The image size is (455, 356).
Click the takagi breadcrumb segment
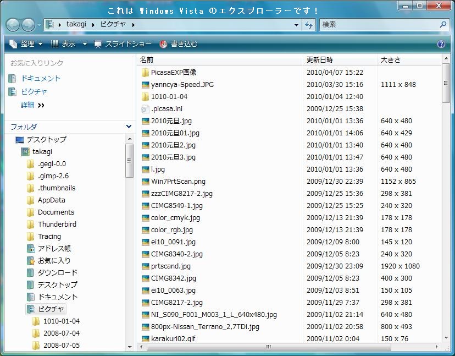[x=76, y=24]
